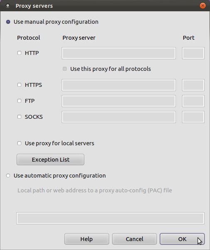Select Use manual proxy configuration

(x=8, y=22)
